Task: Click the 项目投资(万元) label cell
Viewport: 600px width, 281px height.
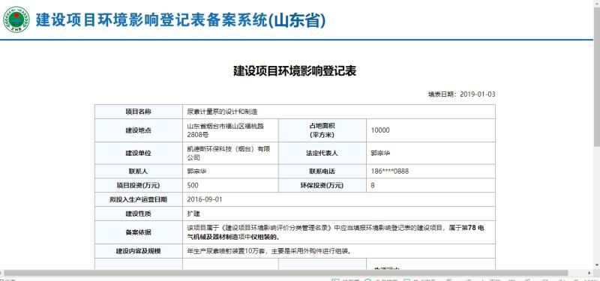Action: click(x=139, y=185)
